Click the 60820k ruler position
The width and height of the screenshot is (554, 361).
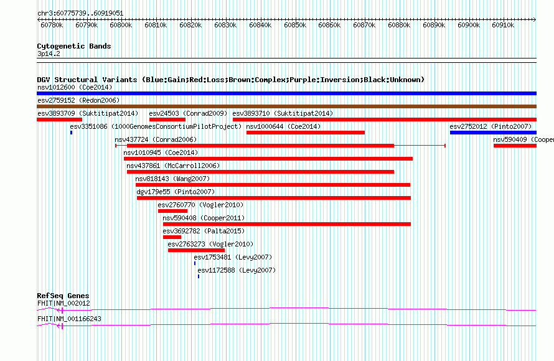[191, 25]
